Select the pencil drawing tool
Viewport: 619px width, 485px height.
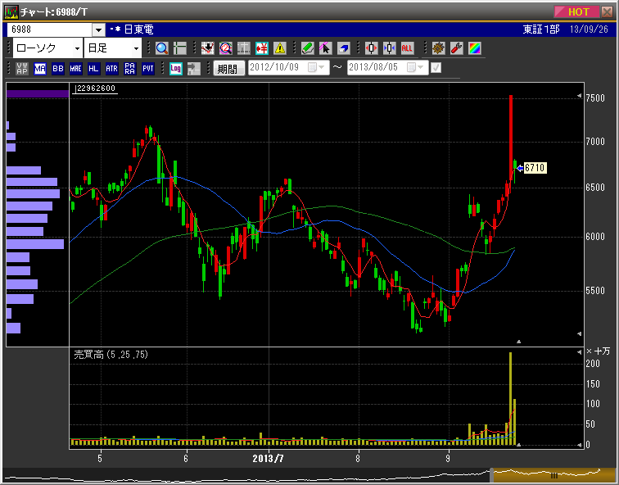[307, 48]
